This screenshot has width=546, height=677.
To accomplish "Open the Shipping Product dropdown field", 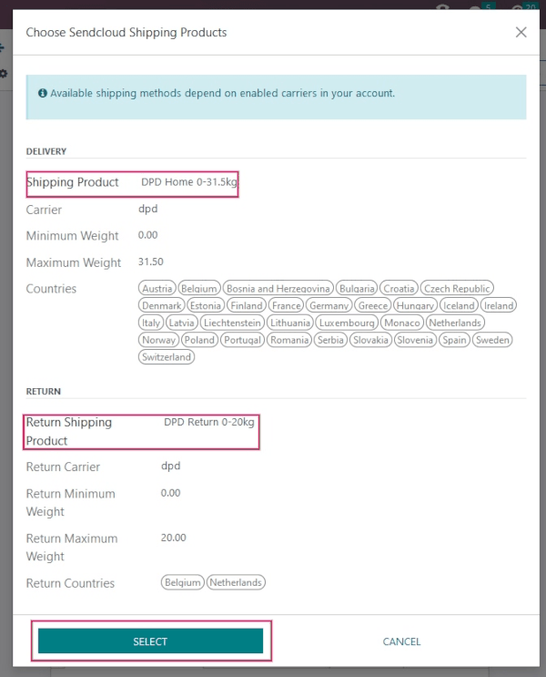I will coord(188,182).
